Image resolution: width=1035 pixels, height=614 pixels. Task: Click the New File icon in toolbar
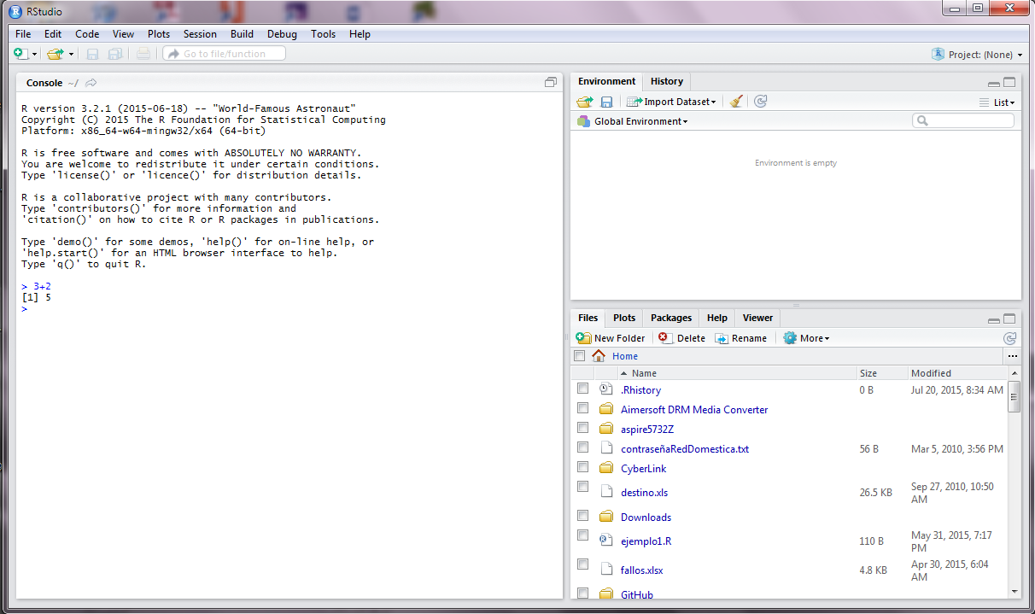(x=21, y=54)
